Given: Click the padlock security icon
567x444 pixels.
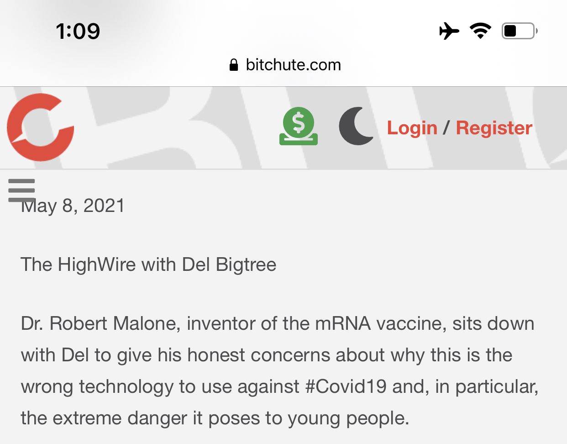Looking at the screenshot, I should [x=234, y=65].
